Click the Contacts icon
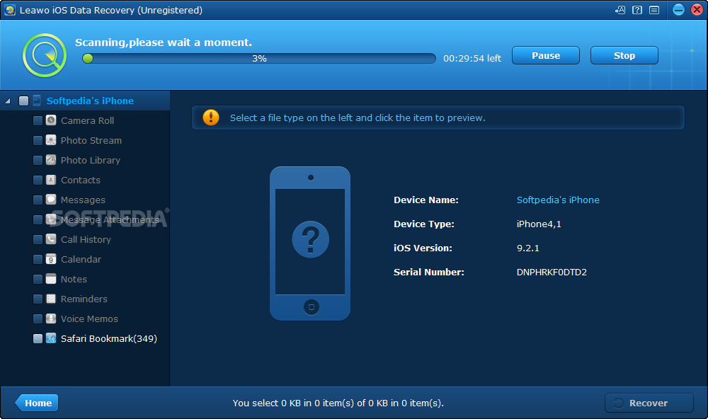This screenshot has width=708, height=419. click(51, 180)
